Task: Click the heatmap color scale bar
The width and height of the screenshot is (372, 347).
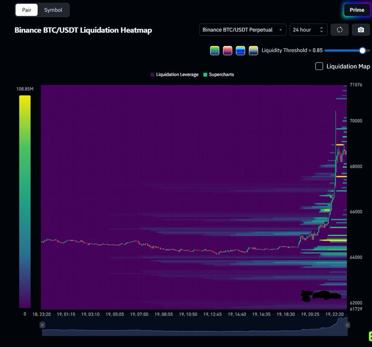Action: (x=25, y=201)
